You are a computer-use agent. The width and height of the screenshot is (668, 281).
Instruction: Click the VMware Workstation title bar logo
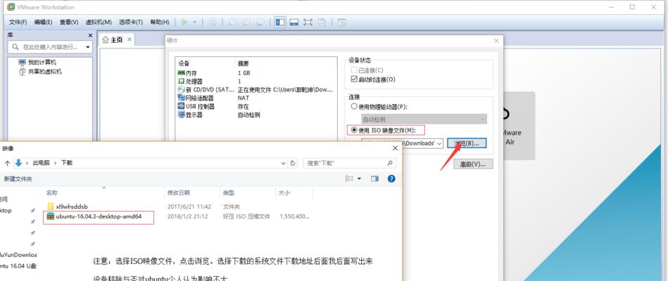(11, 7)
